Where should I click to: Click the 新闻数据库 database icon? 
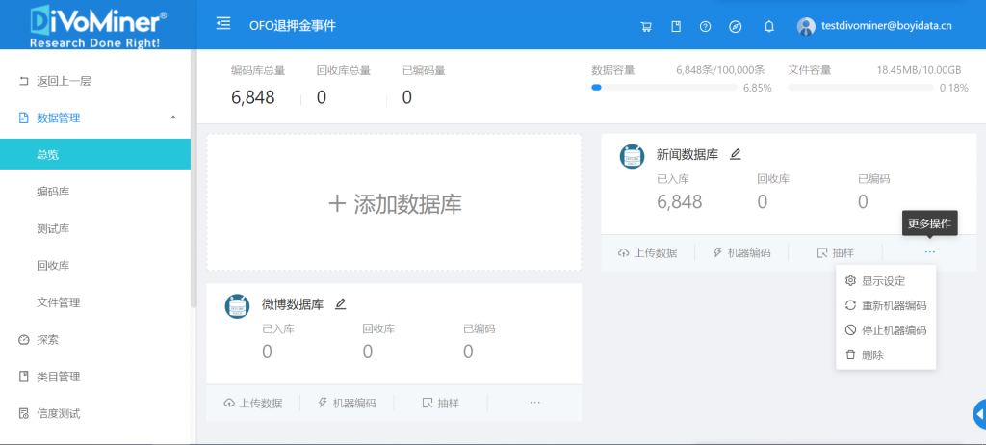[x=632, y=156]
